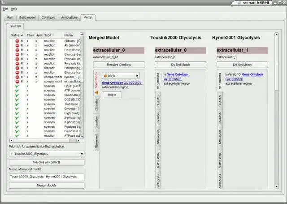Open Match With vertical tab in Hynne2001 column
This screenshot has height=204, width=287.
[220, 159]
